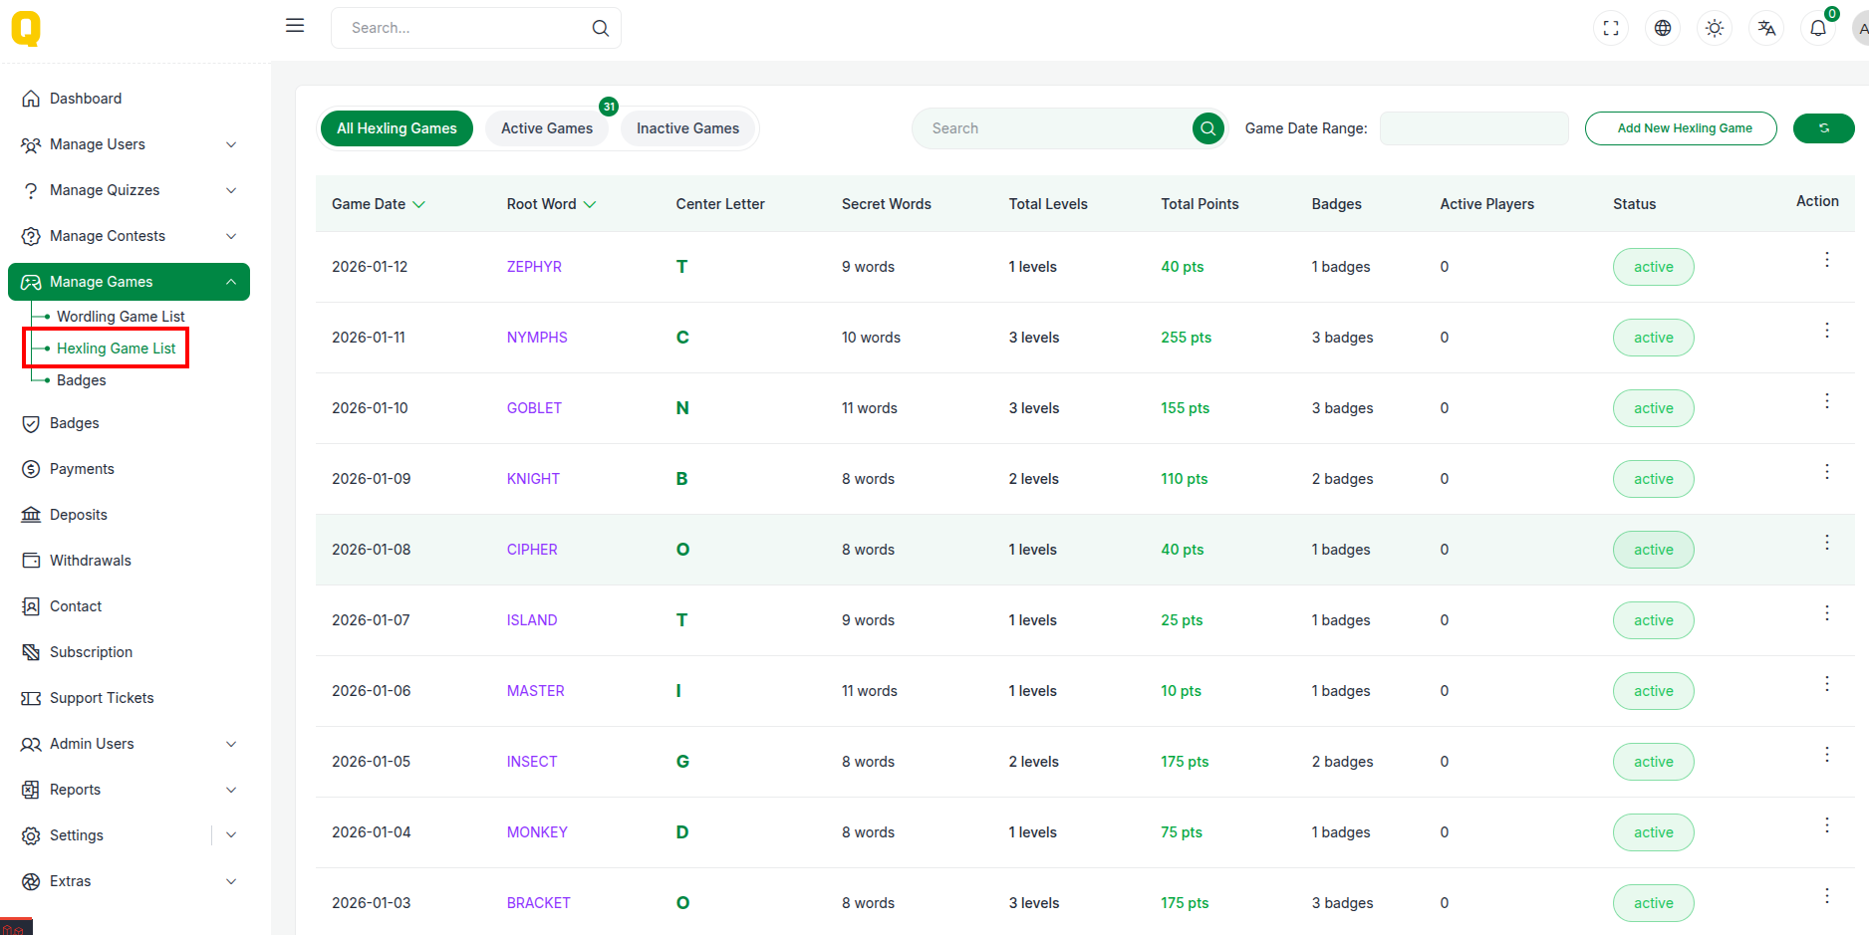The height and width of the screenshot is (935, 1869).
Task: Open the notifications bell icon
Action: click(1818, 28)
